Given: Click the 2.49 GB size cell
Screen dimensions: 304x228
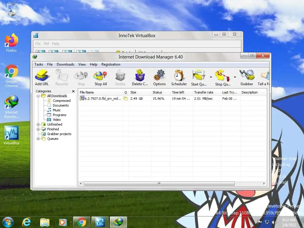Looking at the screenshot, I should tap(137, 99).
